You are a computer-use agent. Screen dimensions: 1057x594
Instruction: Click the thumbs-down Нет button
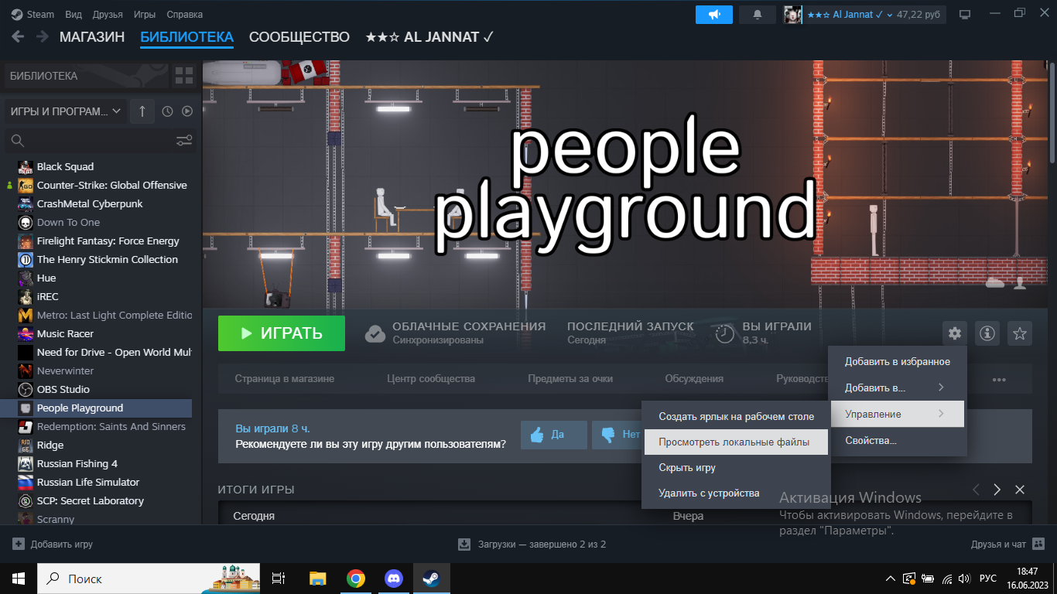pos(617,435)
